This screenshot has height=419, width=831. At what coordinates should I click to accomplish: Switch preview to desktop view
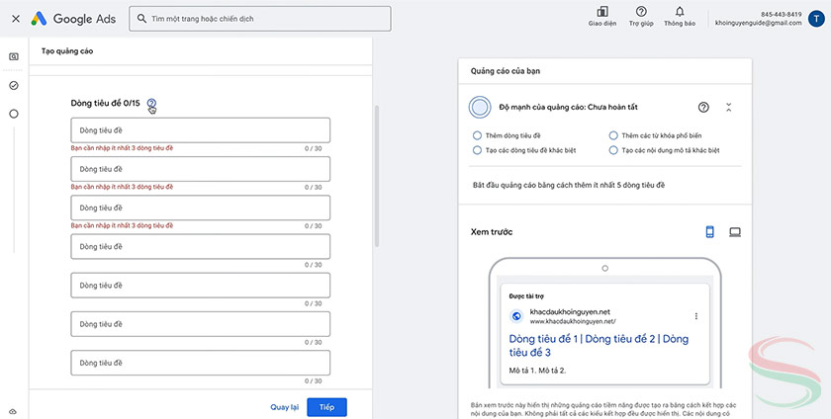pos(735,231)
